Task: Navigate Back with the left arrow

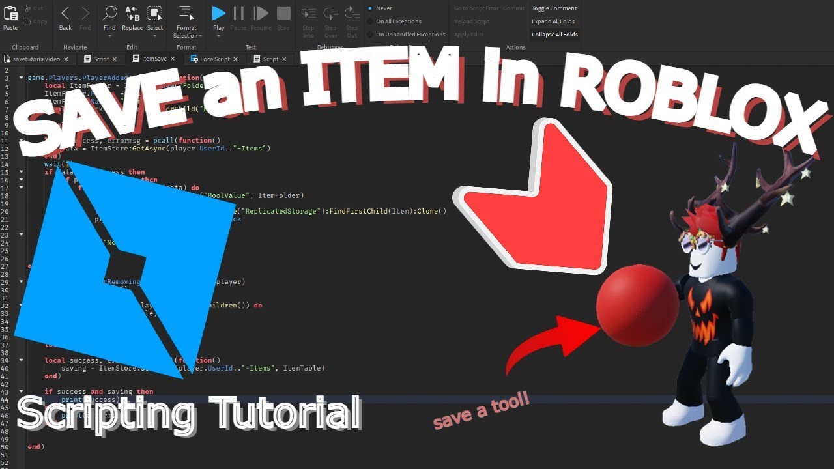Action: [x=65, y=12]
